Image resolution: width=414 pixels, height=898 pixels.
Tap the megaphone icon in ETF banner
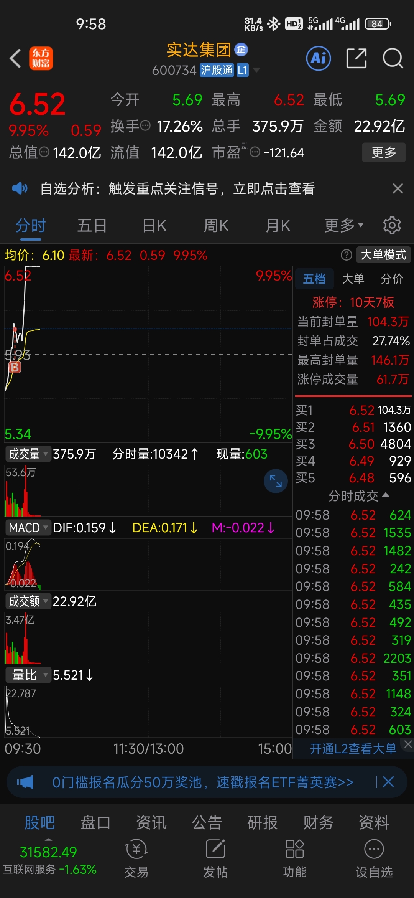(x=25, y=782)
